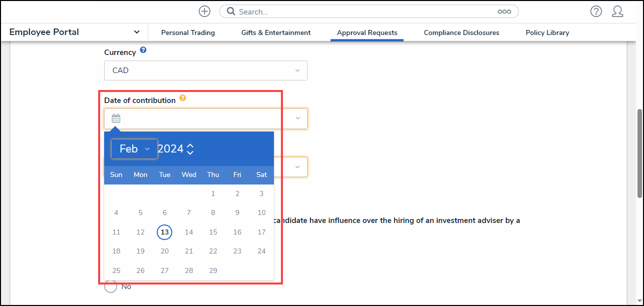
Task: Switch to the Personal Trading tab
Action: coord(188,32)
